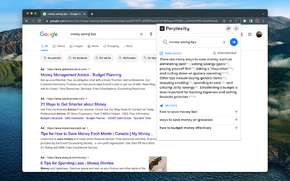290x181 pixels.
Task: Open COVID Debt Guide sitelink
Action: click(x=119, y=118)
